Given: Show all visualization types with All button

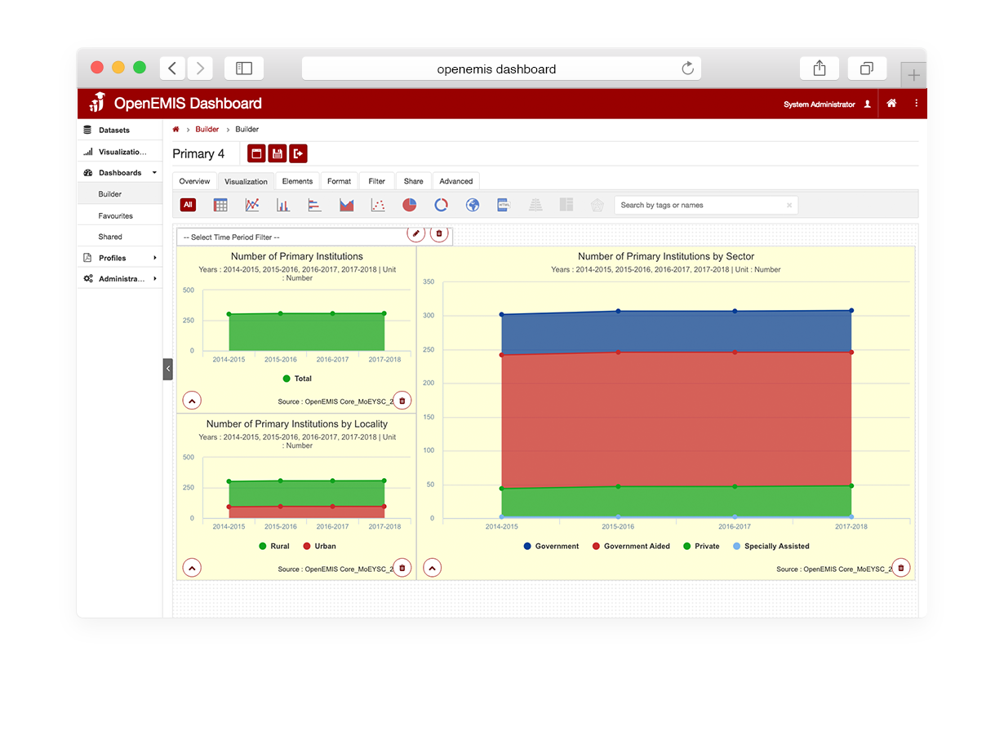Looking at the screenshot, I should tap(188, 205).
